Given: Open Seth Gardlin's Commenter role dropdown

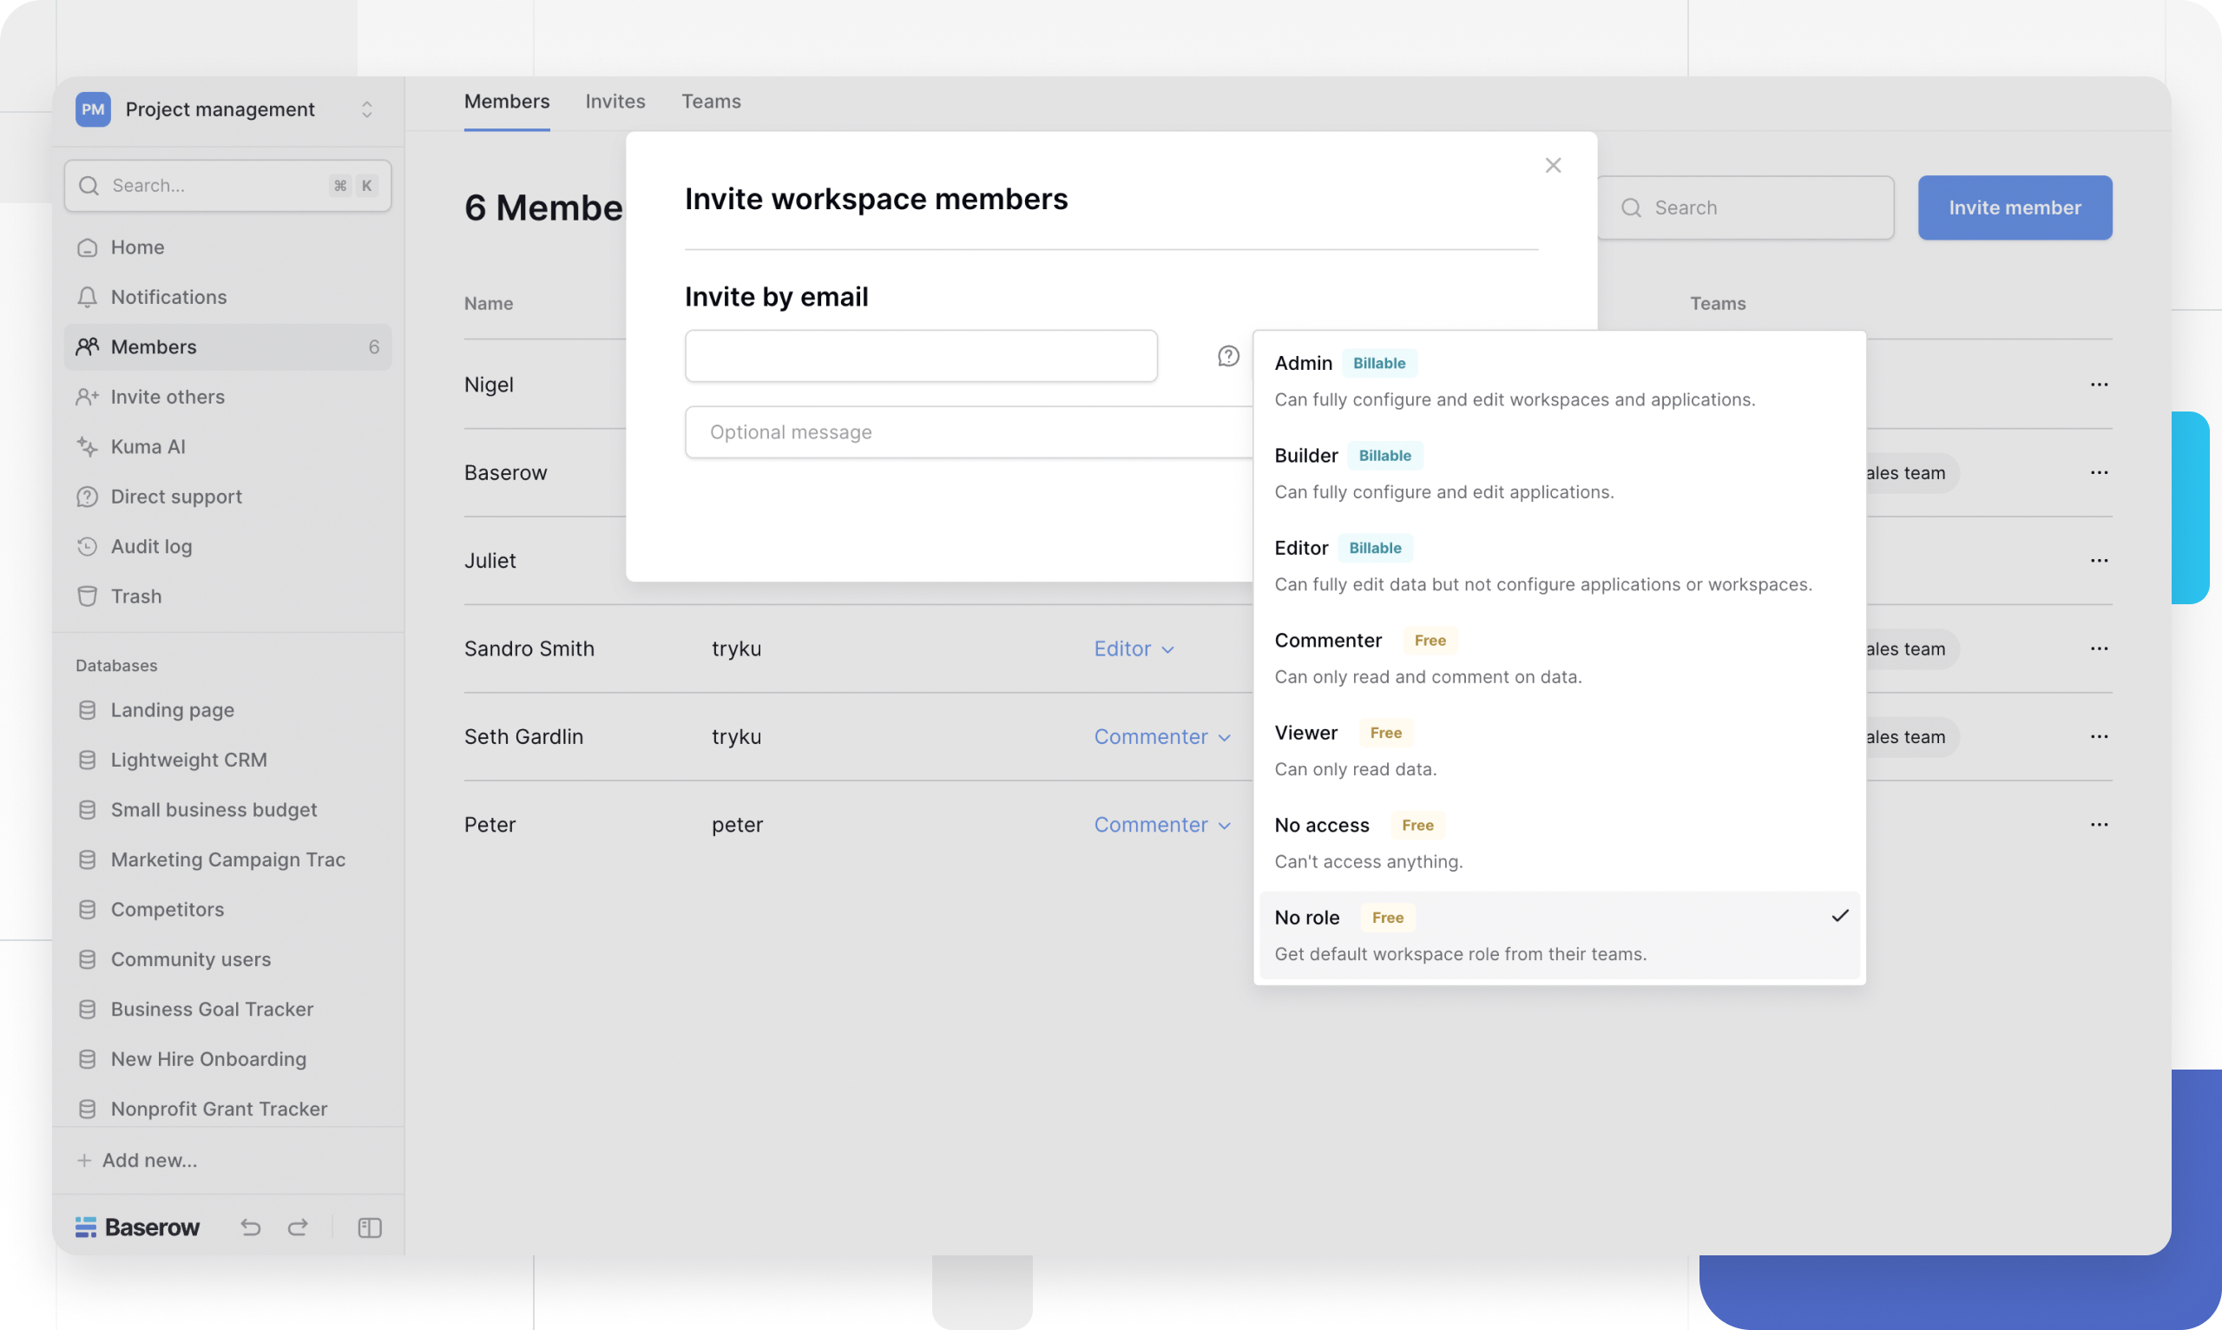Looking at the screenshot, I should 1162,736.
